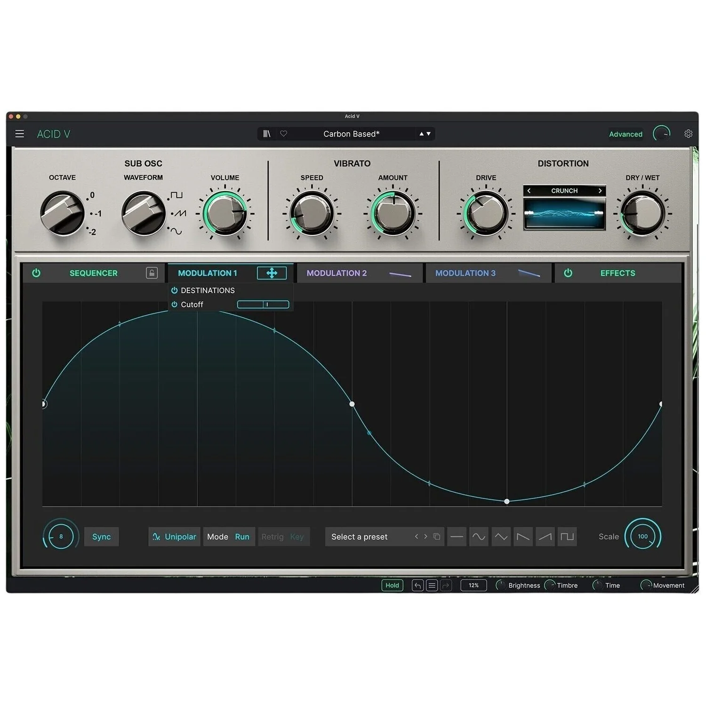Choose the ramp-up saw modulation shape
706x706 pixels.
[545, 537]
